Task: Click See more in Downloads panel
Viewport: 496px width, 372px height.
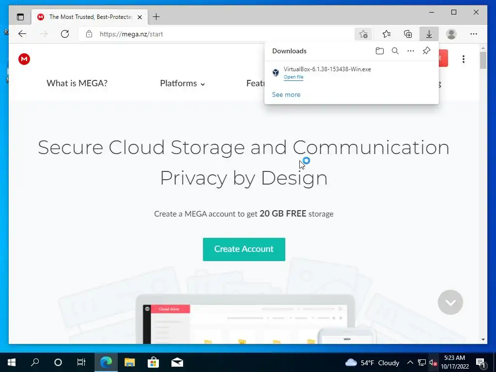Action: click(x=286, y=94)
